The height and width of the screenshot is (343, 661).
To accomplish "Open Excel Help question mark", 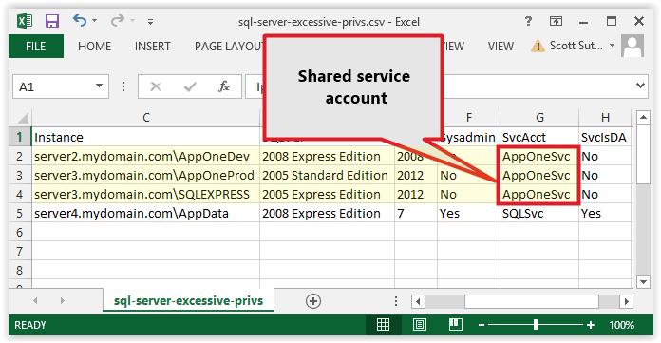I will 528,21.
